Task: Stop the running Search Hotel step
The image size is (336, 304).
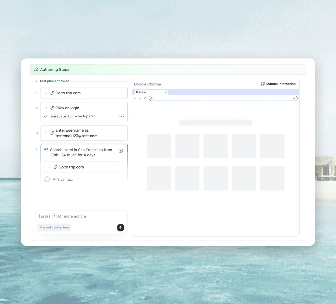Action: pos(121,151)
